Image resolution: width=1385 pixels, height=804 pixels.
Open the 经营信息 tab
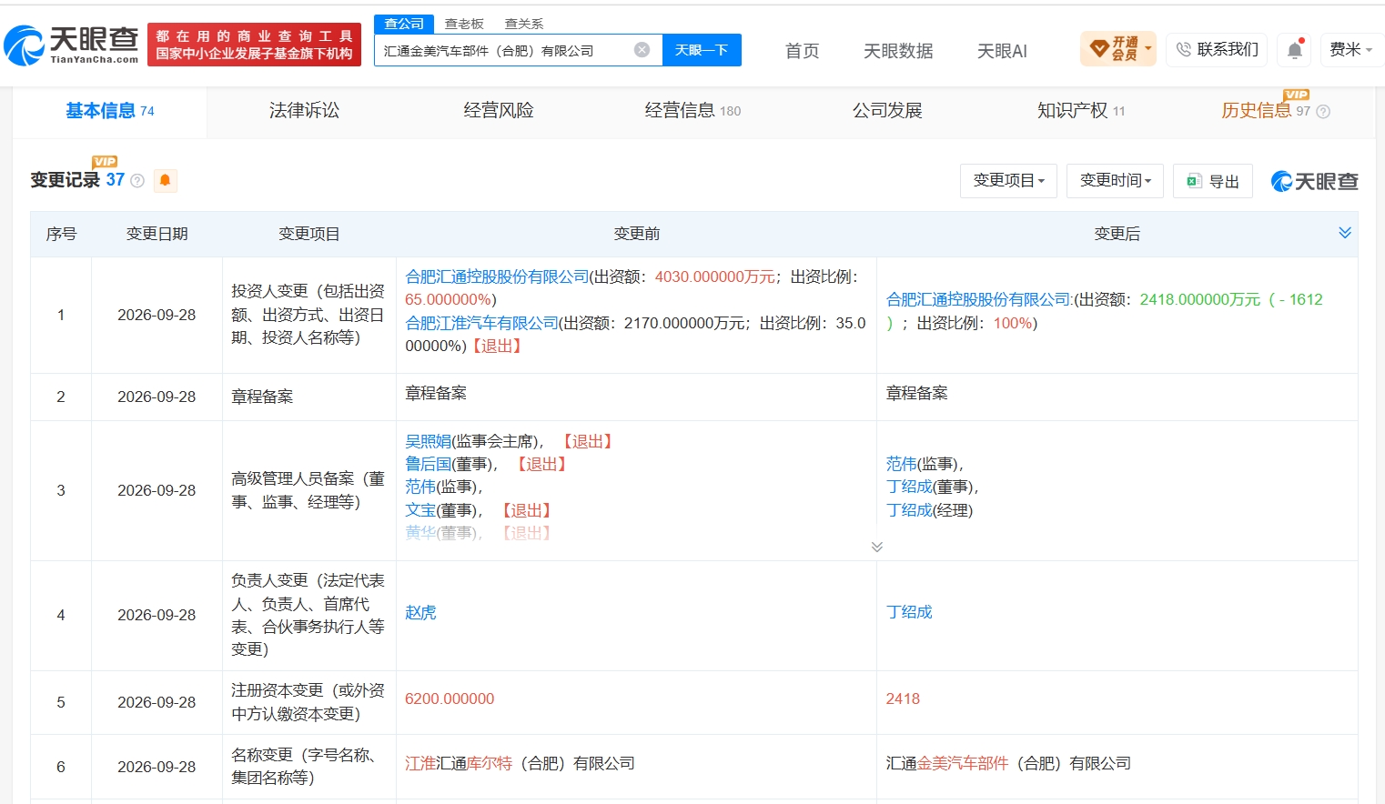pos(692,111)
